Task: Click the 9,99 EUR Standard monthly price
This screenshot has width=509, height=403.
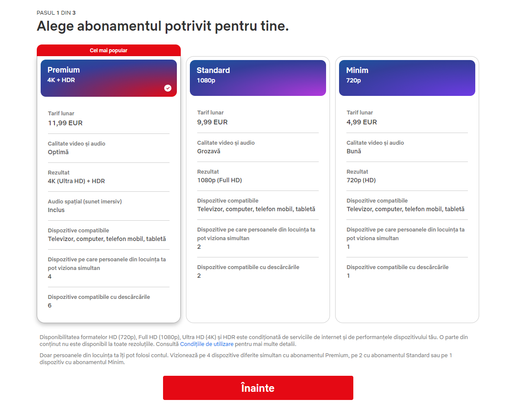Action: [x=212, y=122]
